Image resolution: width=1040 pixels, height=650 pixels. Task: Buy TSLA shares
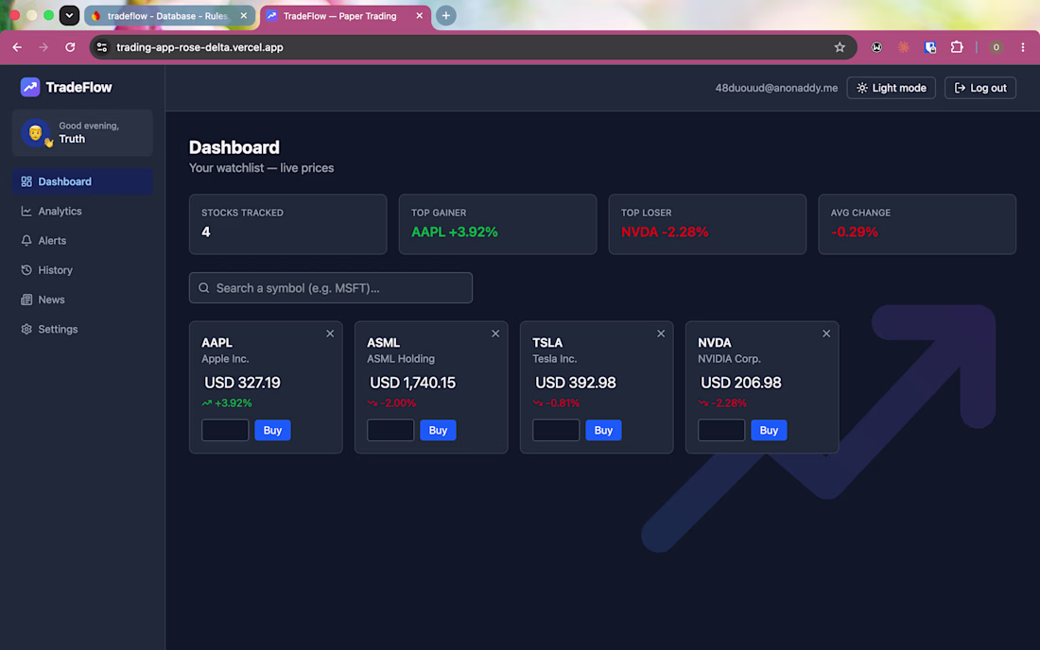click(603, 430)
